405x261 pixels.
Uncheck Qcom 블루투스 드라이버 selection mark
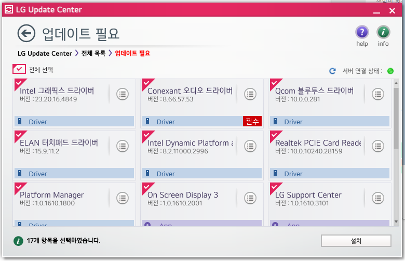[x=275, y=83]
